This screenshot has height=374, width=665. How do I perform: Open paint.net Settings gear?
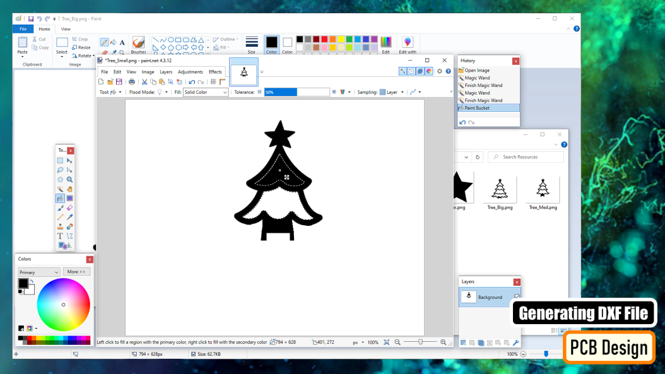[x=440, y=71]
